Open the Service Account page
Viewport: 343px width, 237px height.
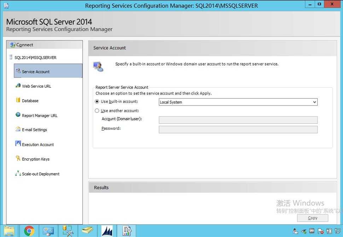pos(48,71)
